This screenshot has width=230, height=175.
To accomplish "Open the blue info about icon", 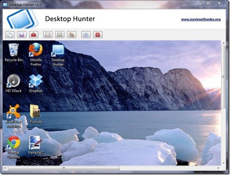I will point(86,35).
